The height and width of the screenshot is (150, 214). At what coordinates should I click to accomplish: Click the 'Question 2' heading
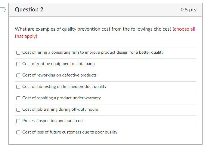point(29,10)
